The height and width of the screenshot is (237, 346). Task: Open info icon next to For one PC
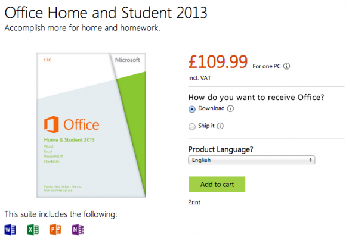tap(286, 66)
